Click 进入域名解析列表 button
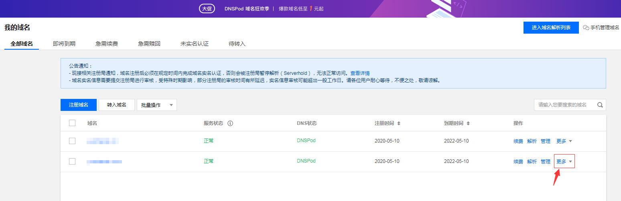The image size is (621, 201). tap(551, 28)
